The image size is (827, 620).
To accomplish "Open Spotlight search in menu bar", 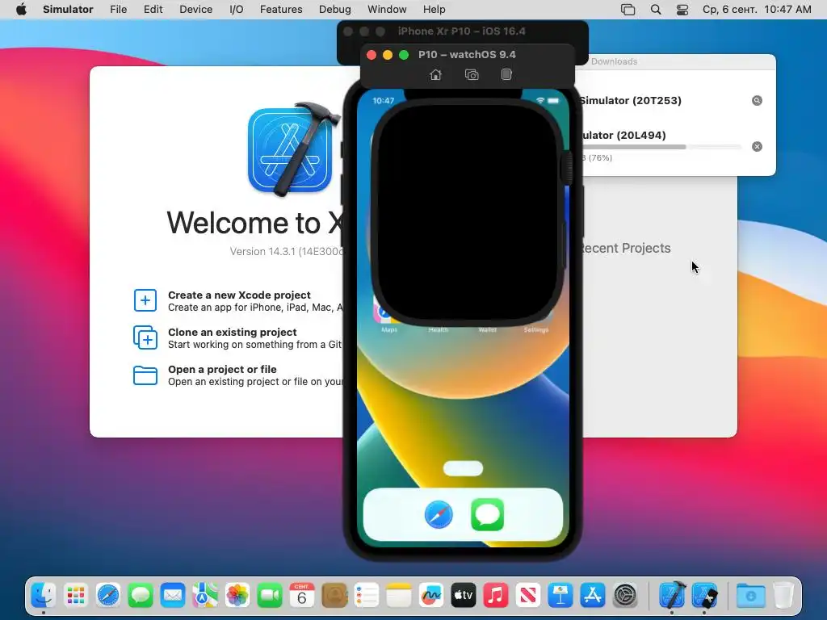I will (656, 10).
